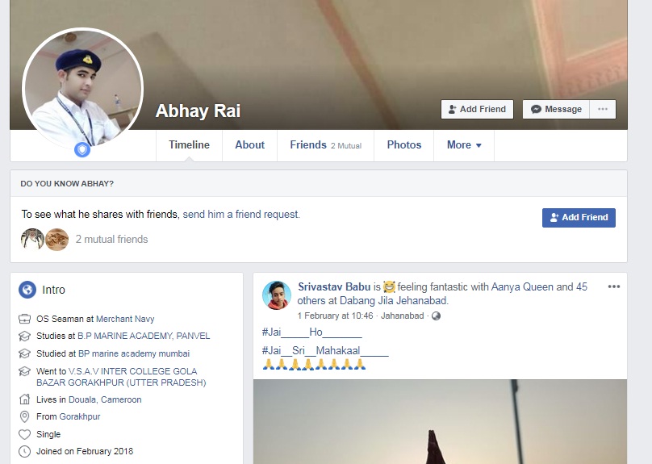The width and height of the screenshot is (652, 464).
Task: Click the 'Single' relationship status text
Action: (x=48, y=434)
